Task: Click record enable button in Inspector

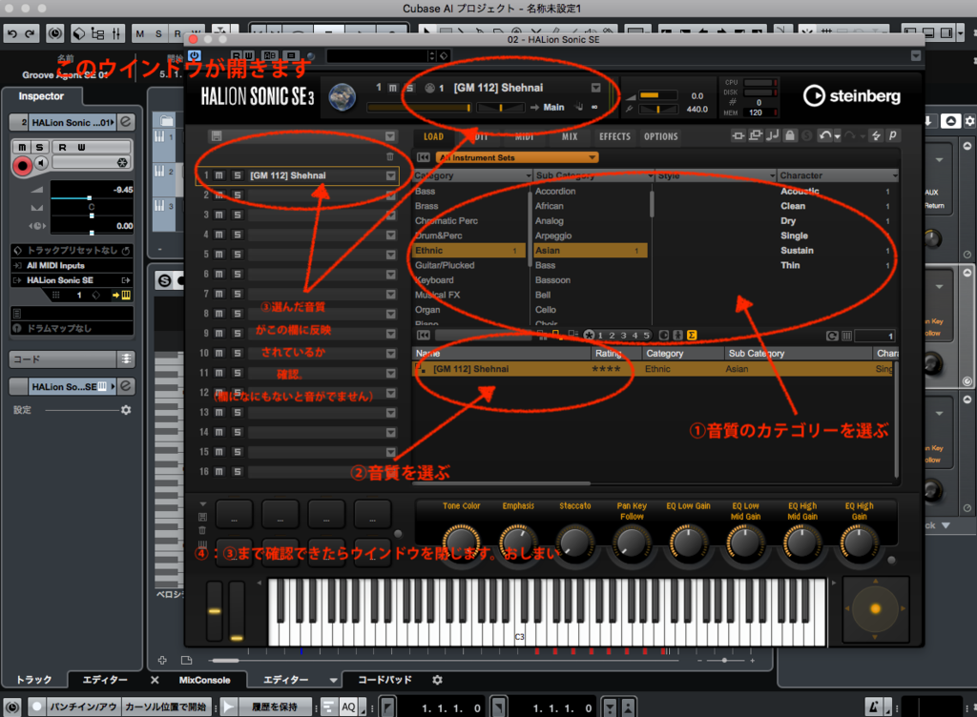Action: pos(23,166)
